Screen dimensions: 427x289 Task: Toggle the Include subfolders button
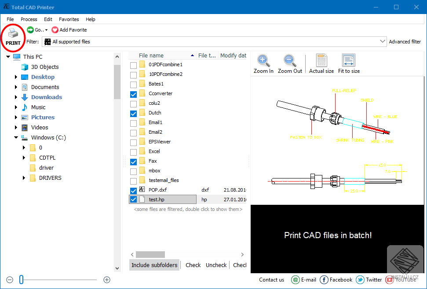point(154,265)
